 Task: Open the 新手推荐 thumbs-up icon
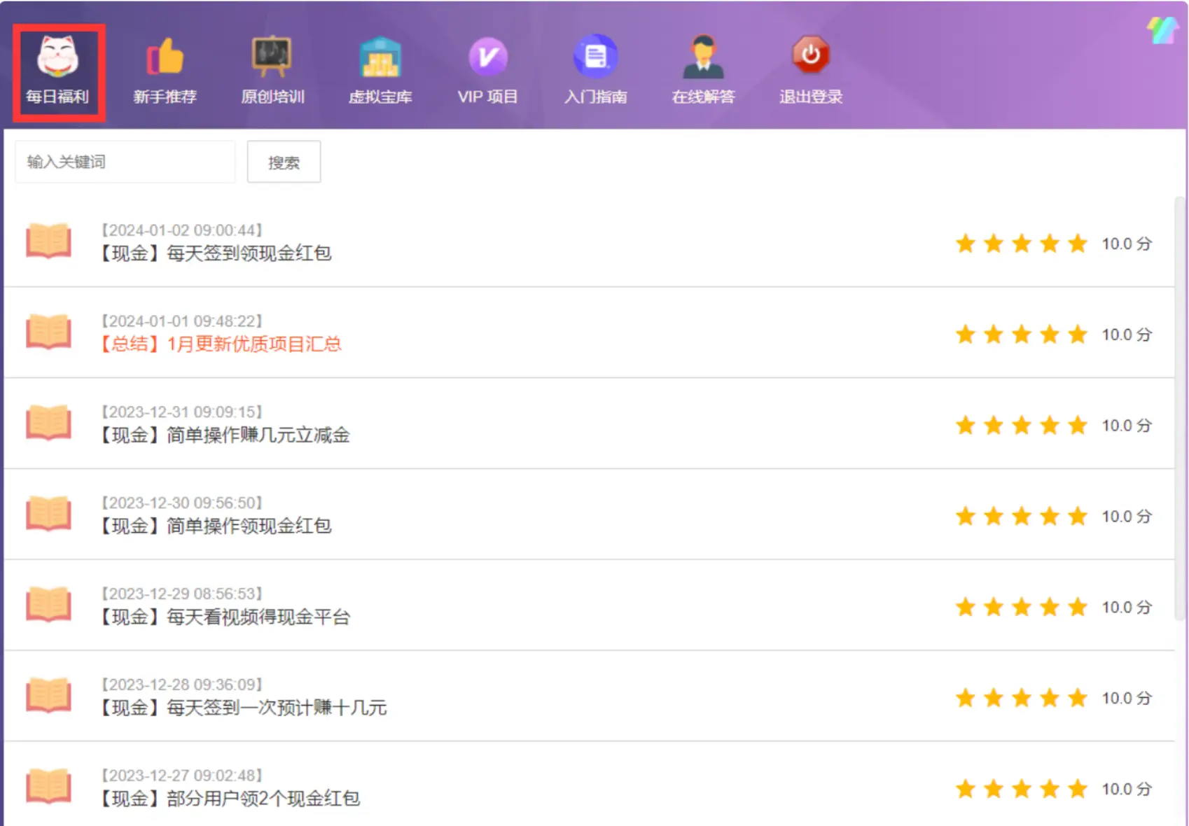(x=165, y=56)
